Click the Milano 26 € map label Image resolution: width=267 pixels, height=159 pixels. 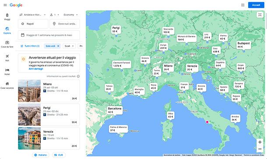tap(168, 67)
